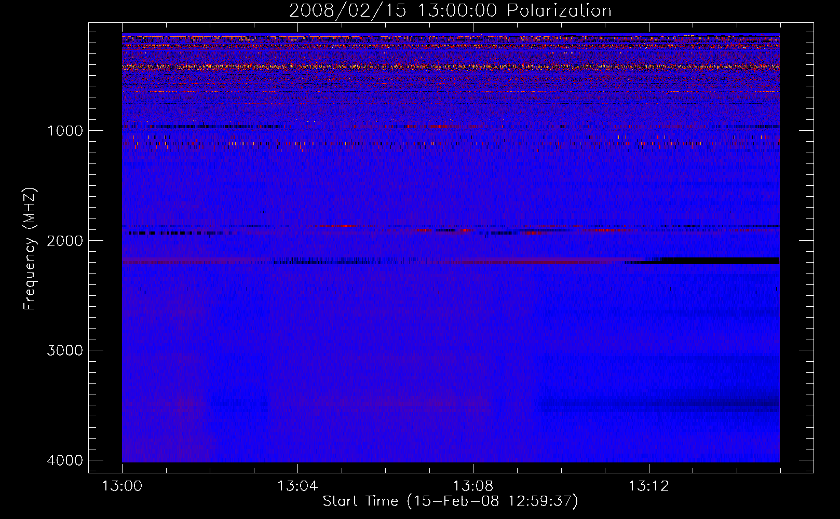Click the 13:08 time tick label

pyautogui.click(x=473, y=486)
